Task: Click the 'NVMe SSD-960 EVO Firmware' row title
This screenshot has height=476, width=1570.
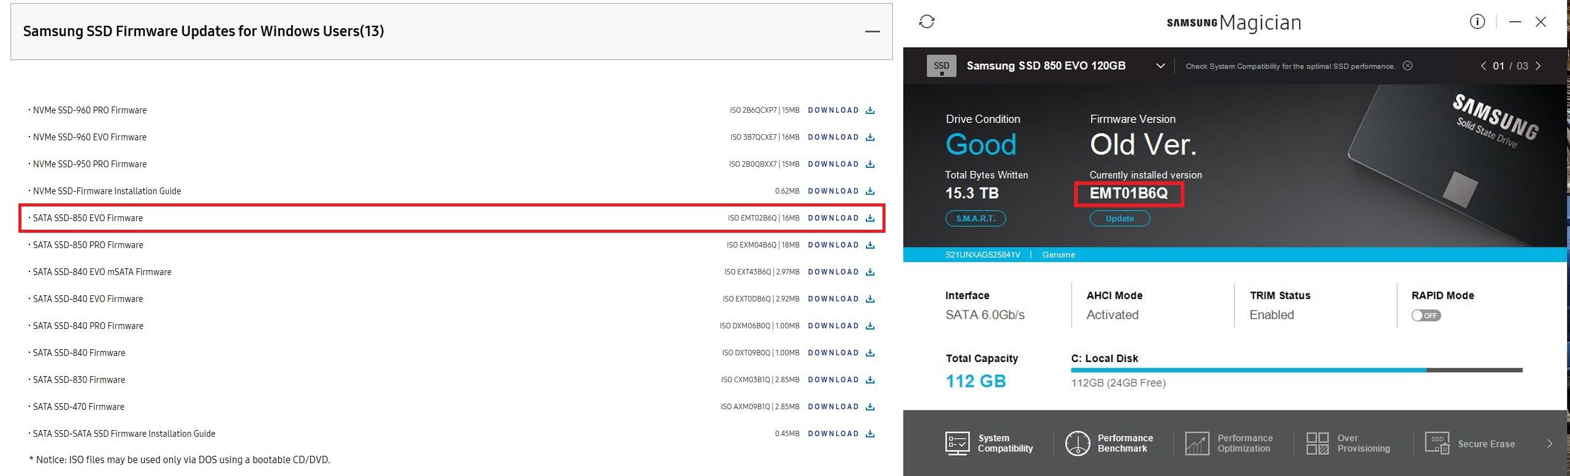Action: click(89, 137)
